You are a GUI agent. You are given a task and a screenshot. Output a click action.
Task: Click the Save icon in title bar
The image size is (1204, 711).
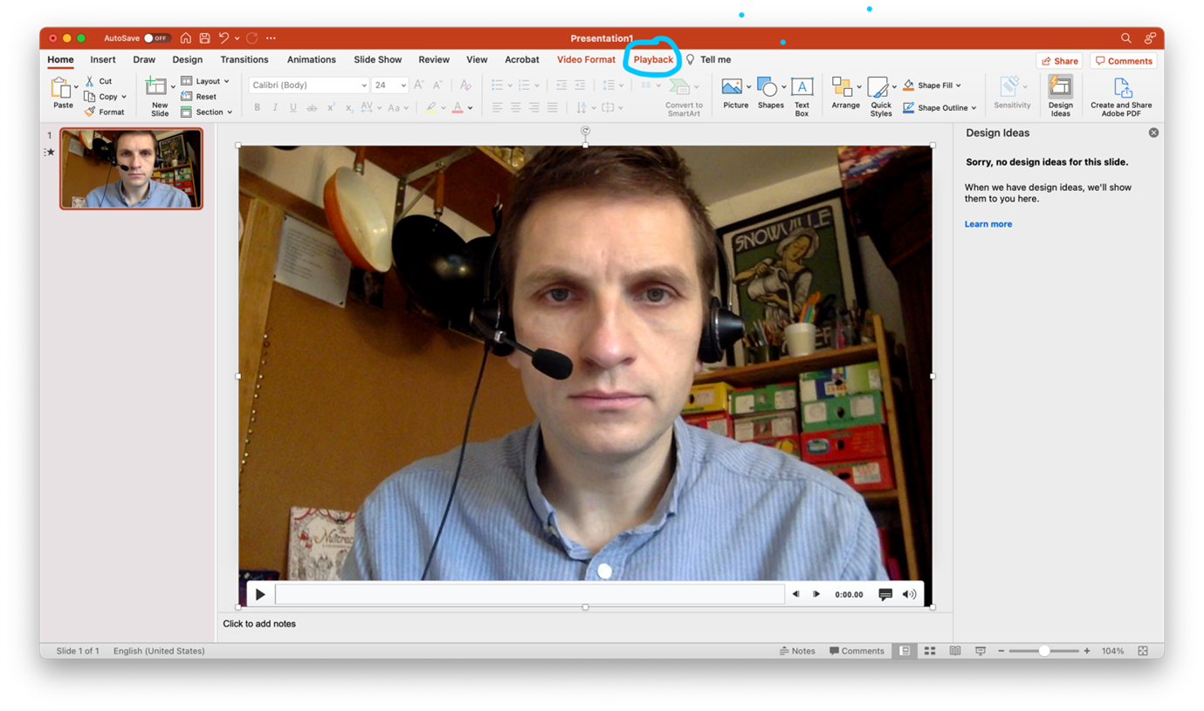[204, 38]
